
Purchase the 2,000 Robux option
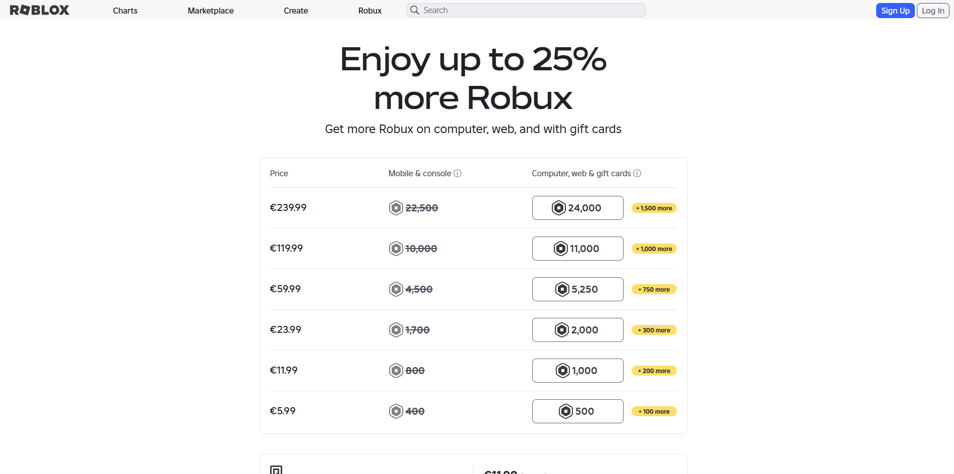(x=577, y=329)
